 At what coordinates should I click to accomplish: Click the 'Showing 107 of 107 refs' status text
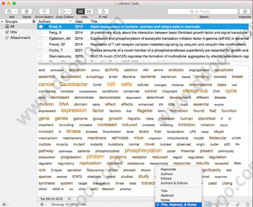pyautogui.click(x=68, y=204)
